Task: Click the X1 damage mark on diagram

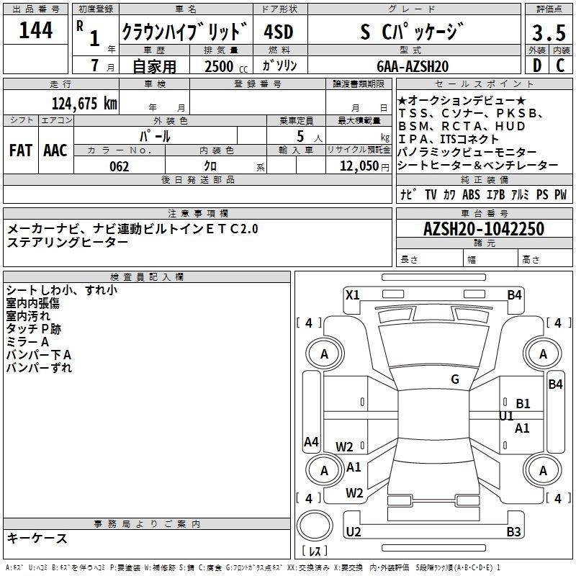Action: (352, 295)
